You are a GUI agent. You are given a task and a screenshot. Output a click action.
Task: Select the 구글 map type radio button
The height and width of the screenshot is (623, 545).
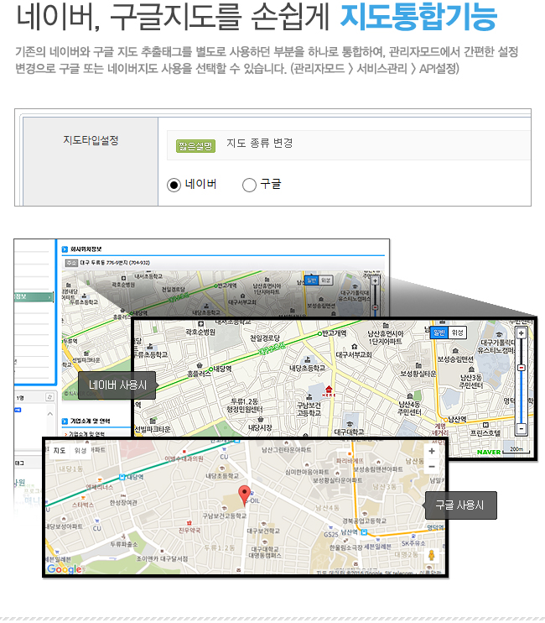click(249, 186)
